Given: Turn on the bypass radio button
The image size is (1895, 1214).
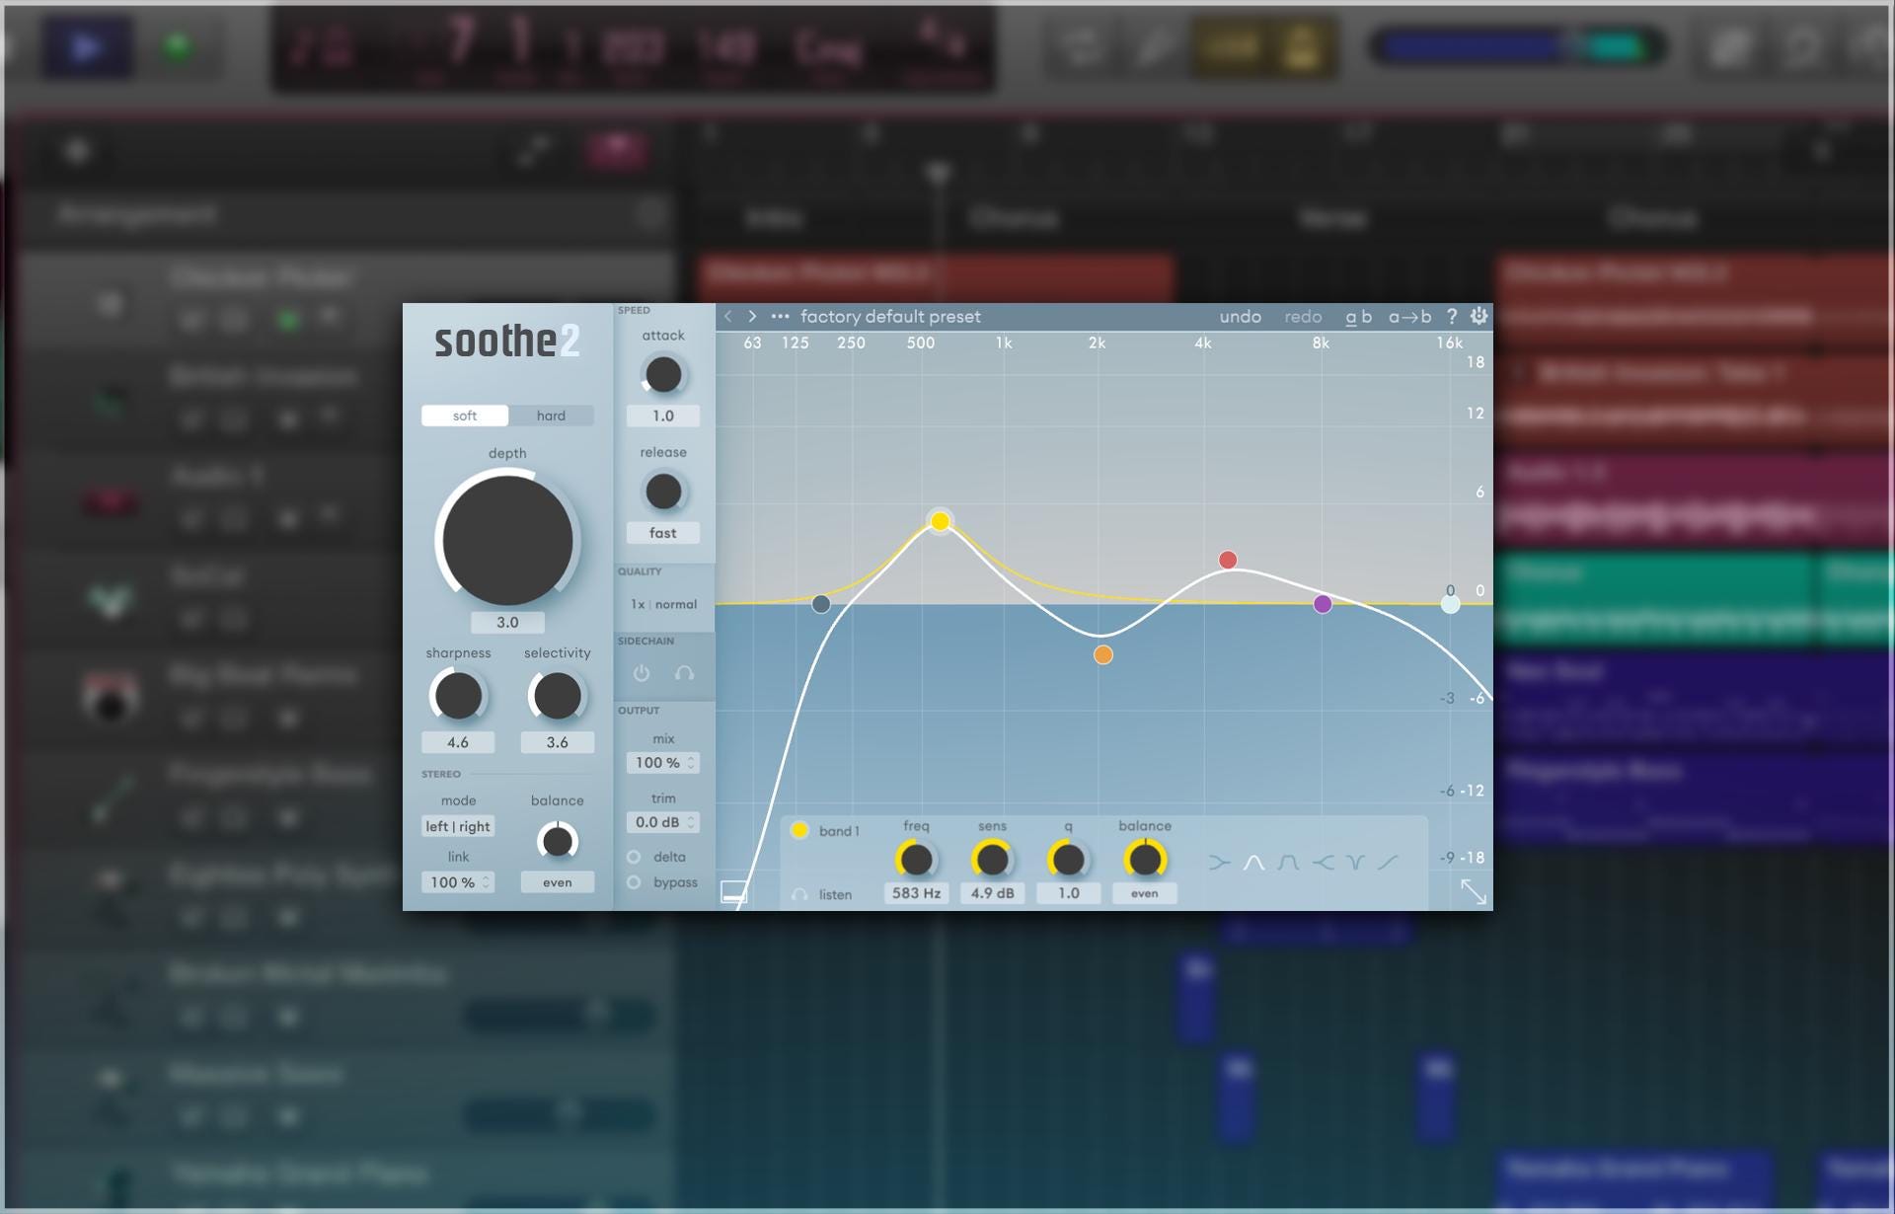Looking at the screenshot, I should coord(634,882).
